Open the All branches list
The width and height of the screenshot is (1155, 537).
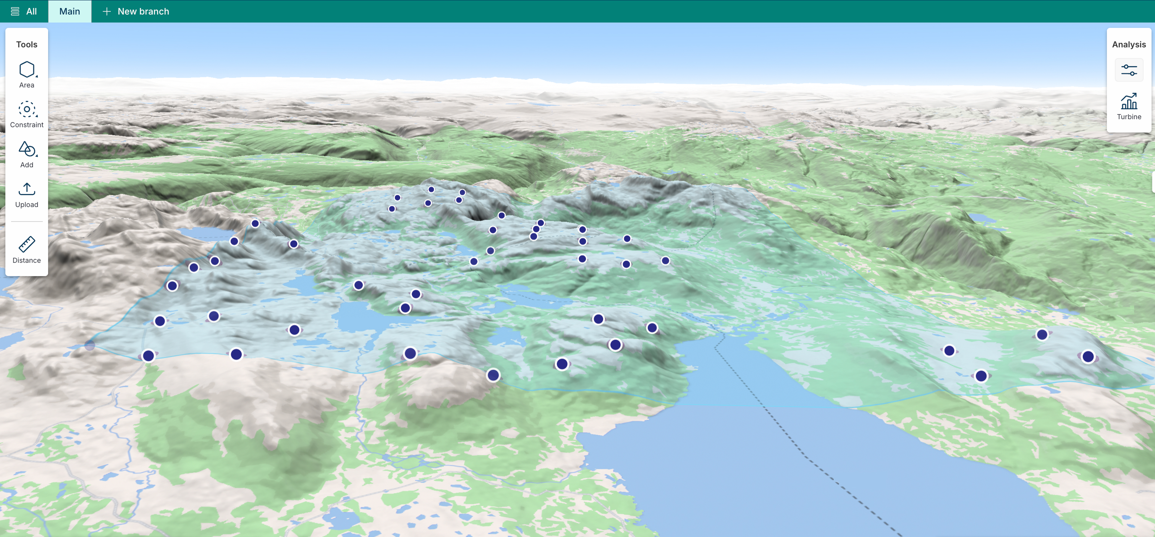[24, 11]
